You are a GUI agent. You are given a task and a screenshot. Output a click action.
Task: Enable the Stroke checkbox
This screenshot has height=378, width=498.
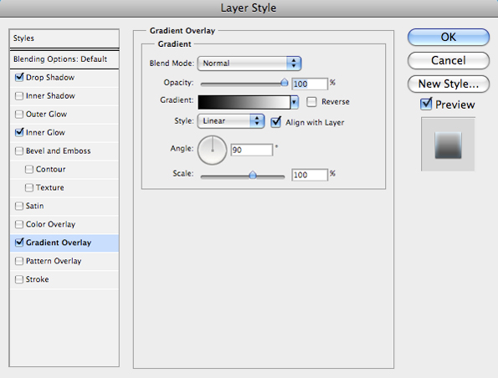tap(19, 279)
